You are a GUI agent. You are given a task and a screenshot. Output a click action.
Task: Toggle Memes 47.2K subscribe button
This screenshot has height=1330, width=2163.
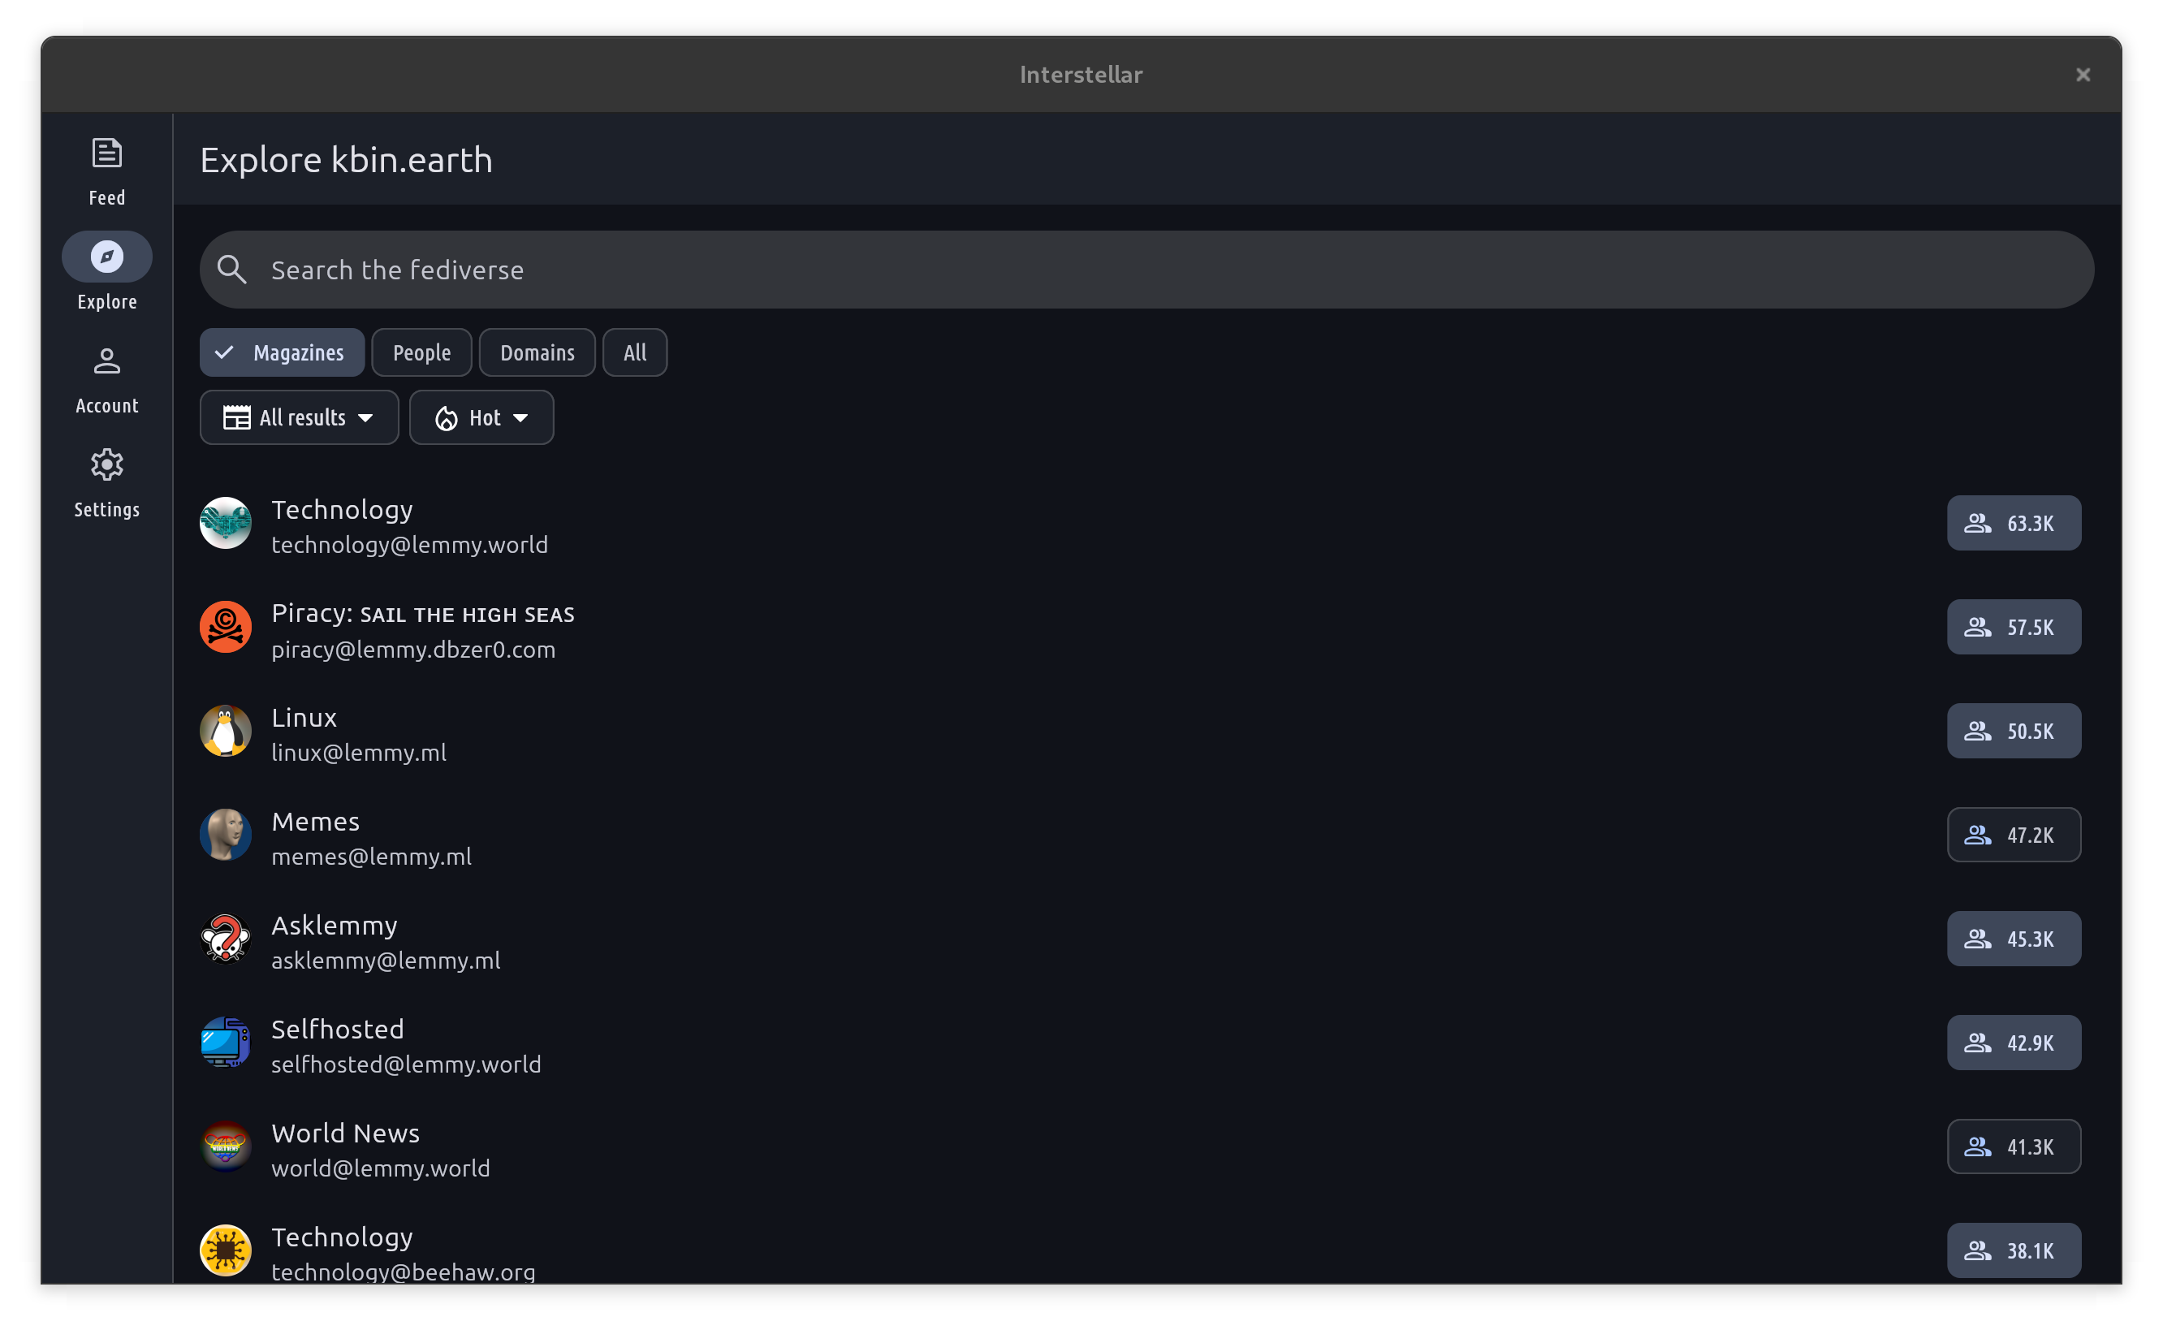point(2013,835)
